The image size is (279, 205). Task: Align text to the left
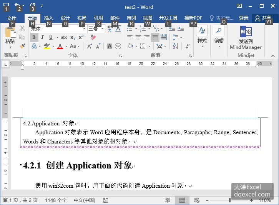tap(130, 37)
